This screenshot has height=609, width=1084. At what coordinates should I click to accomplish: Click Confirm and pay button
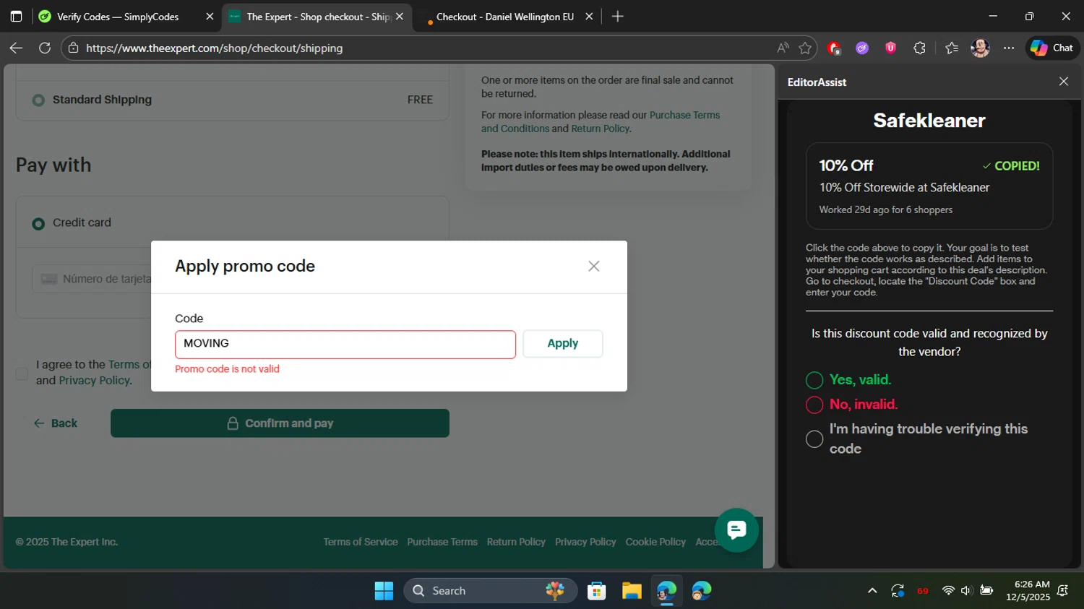(x=280, y=423)
